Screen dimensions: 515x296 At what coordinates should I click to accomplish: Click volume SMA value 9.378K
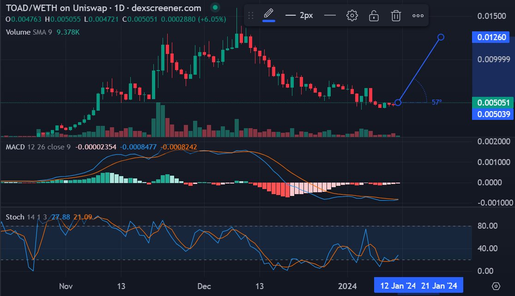(x=68, y=32)
